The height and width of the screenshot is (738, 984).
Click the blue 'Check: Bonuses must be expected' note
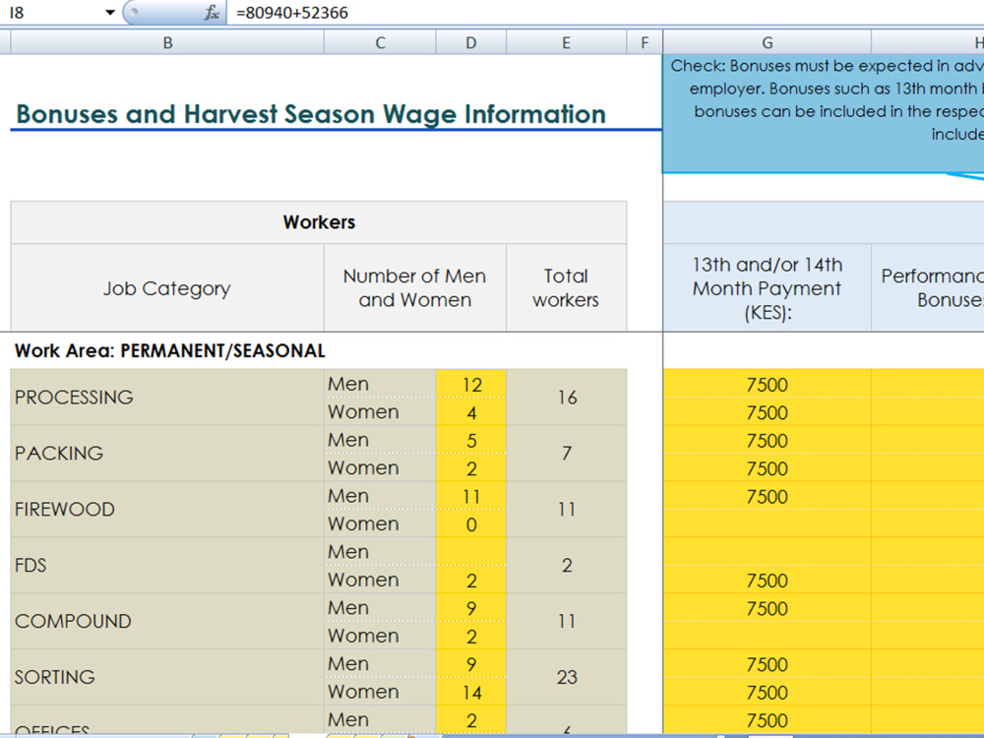click(x=824, y=113)
